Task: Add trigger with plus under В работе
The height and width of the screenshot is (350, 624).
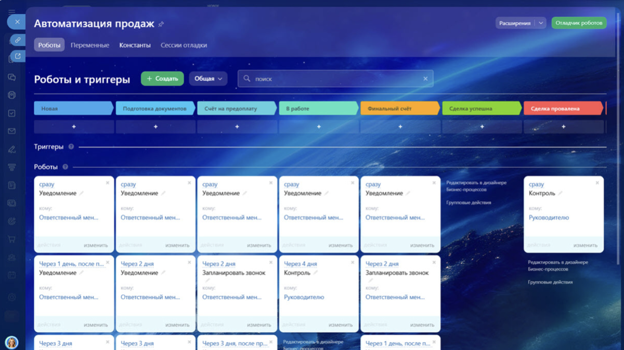Action: (319, 127)
